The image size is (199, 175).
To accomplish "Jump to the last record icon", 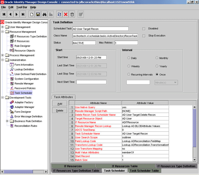I will pos(23,14).
